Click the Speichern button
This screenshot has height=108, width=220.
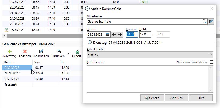point(152,98)
